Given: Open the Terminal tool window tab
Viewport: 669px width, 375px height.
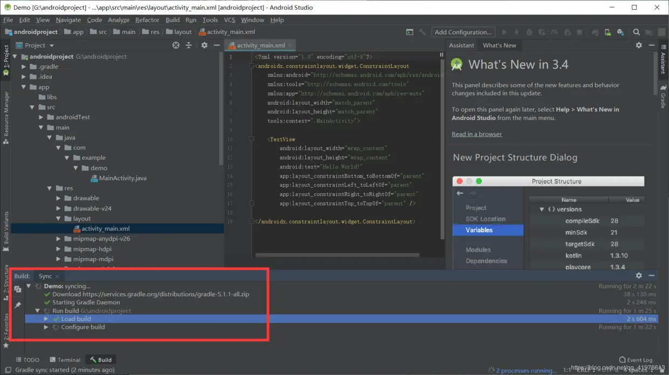Looking at the screenshot, I should point(65,360).
